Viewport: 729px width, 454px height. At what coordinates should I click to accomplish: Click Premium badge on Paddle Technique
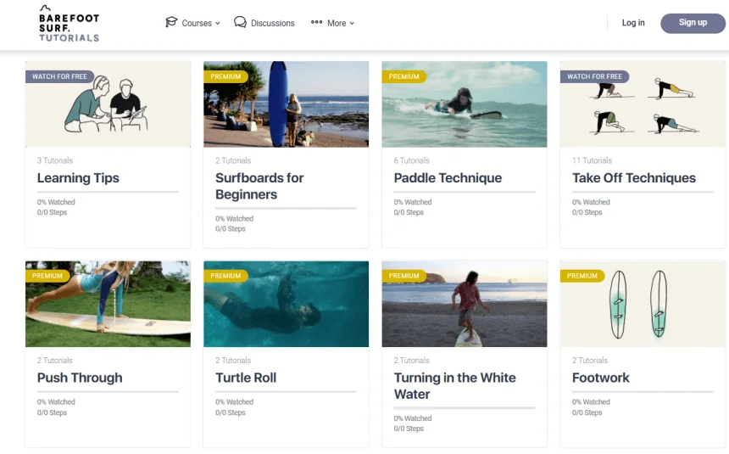point(403,76)
